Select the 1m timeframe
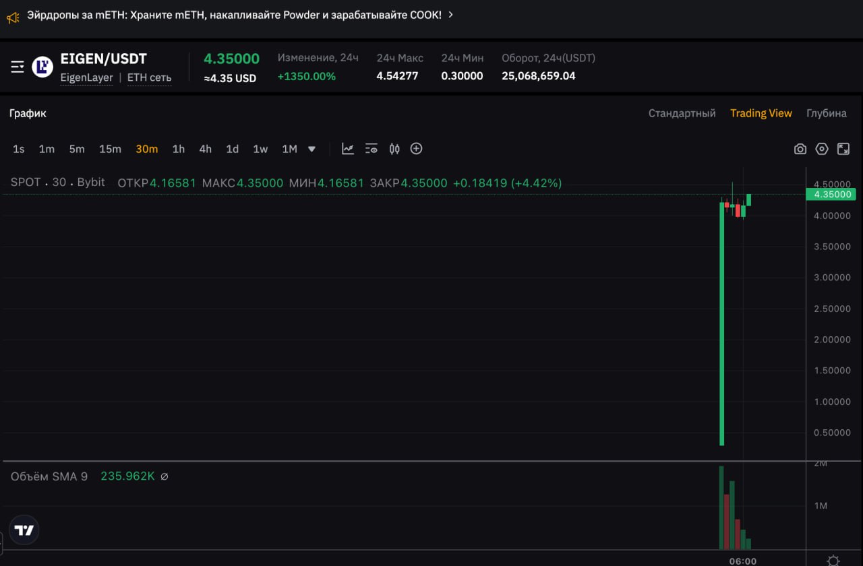The width and height of the screenshot is (863, 566). pyautogui.click(x=47, y=149)
